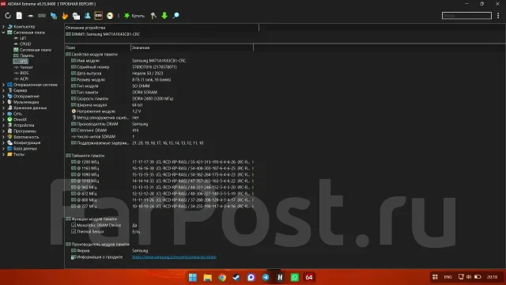Click the Купить buy button
The image size is (506, 285).
[134, 16]
